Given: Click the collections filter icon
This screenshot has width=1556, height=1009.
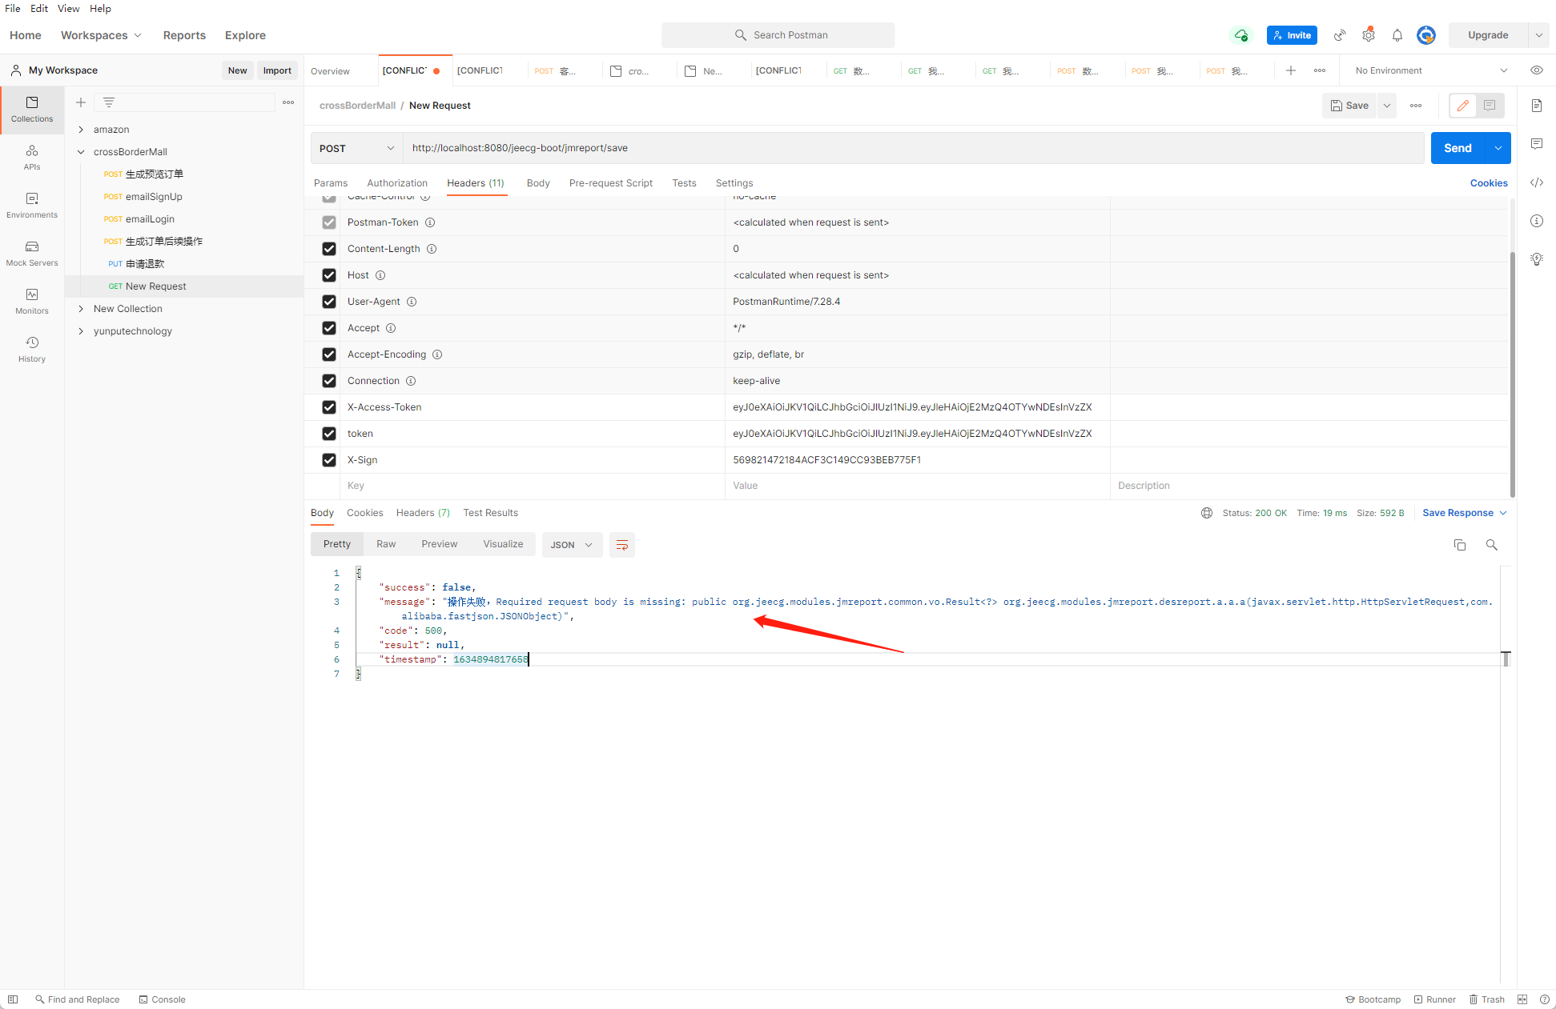Looking at the screenshot, I should (109, 102).
